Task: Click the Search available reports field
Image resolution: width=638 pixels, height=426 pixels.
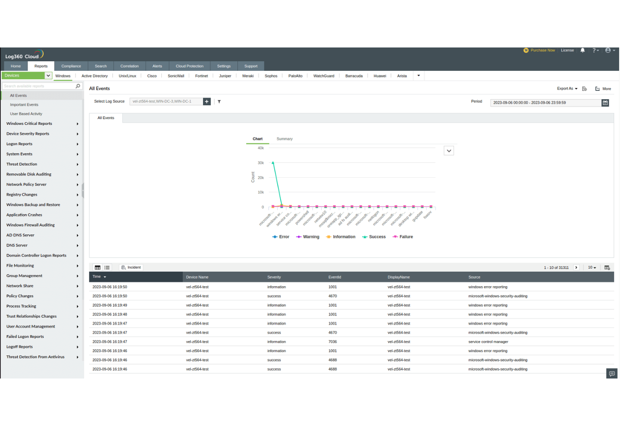Action: 39,86
